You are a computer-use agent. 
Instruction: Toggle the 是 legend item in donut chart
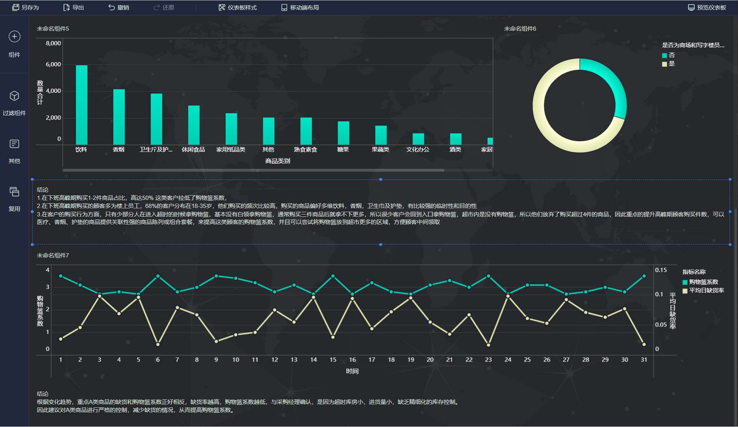click(672, 64)
